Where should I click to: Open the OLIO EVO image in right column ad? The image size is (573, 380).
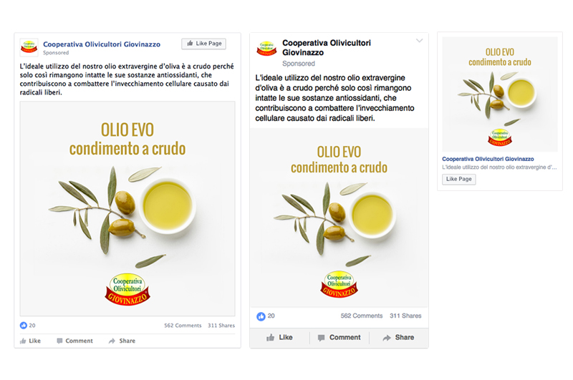(x=500, y=94)
